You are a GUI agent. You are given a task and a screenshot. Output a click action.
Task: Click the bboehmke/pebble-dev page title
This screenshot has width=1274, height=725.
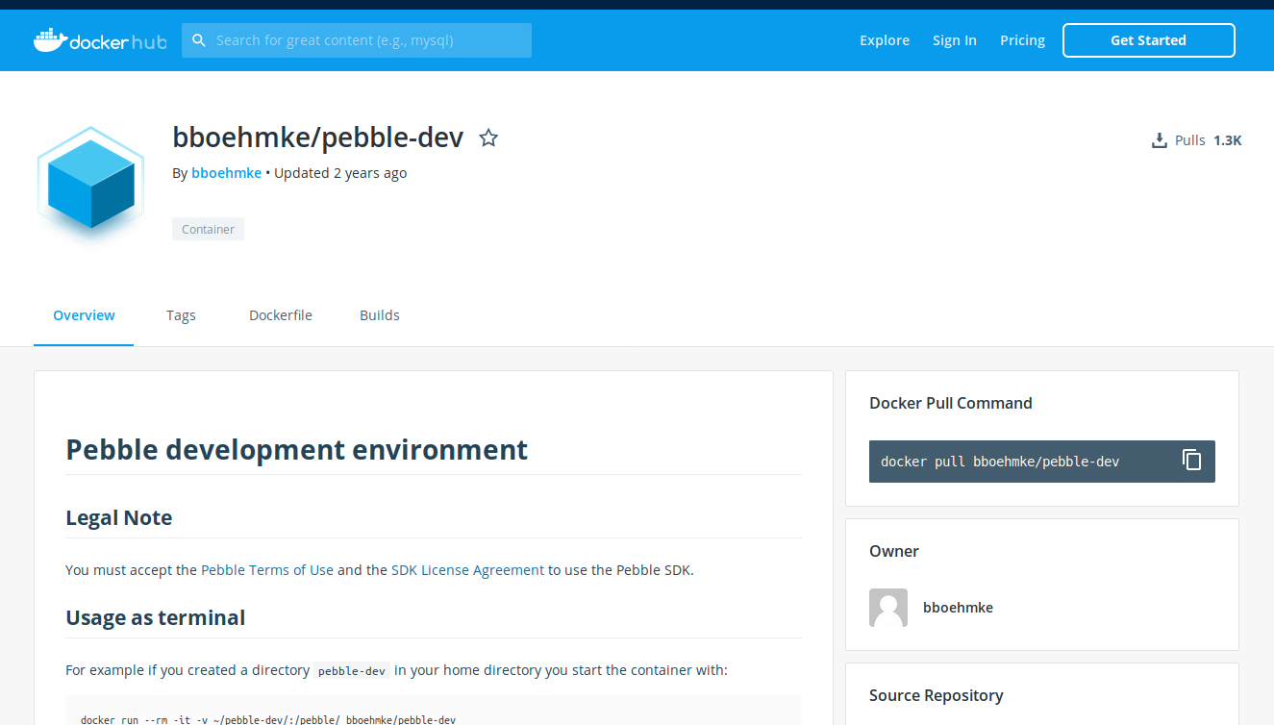(x=318, y=137)
